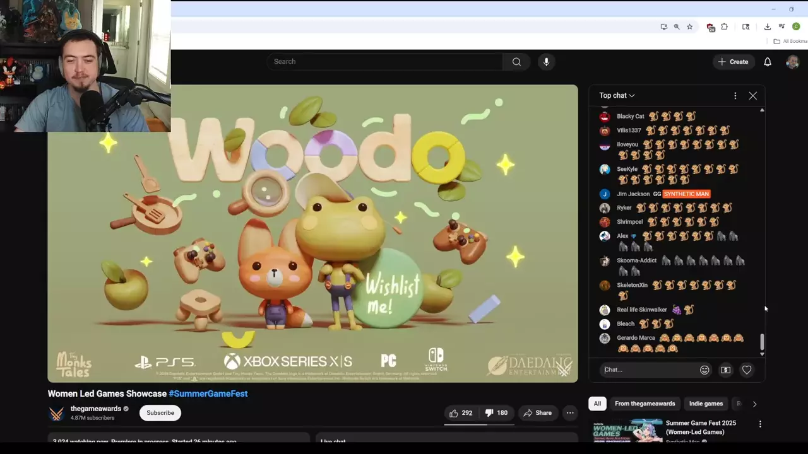Open the #SummerGameFest hashtag link
Image resolution: width=808 pixels, height=454 pixels.
tap(208, 393)
